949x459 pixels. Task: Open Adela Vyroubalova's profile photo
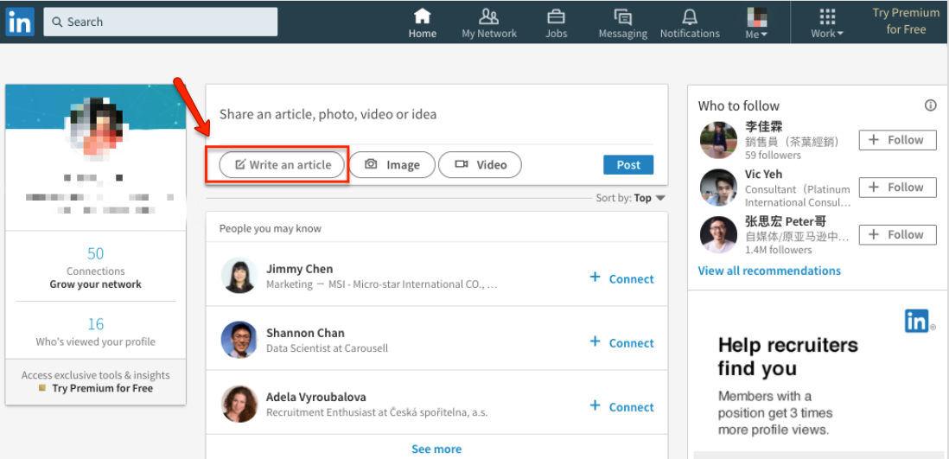[239, 404]
